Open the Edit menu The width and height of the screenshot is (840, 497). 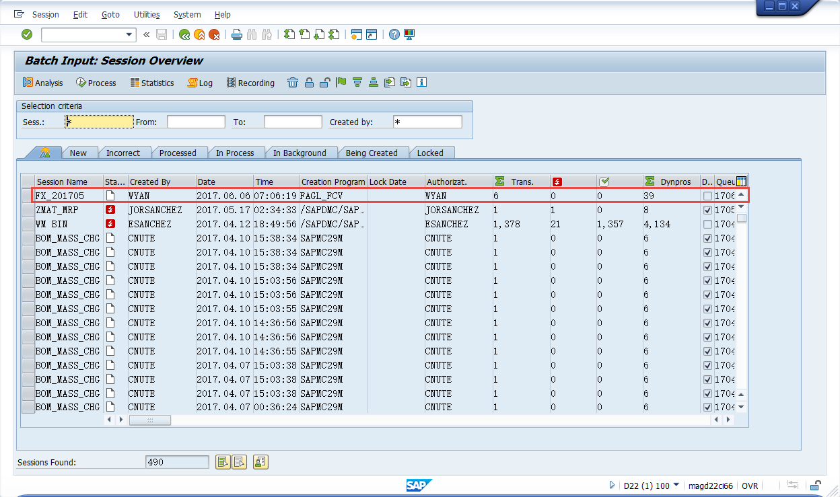pos(80,14)
